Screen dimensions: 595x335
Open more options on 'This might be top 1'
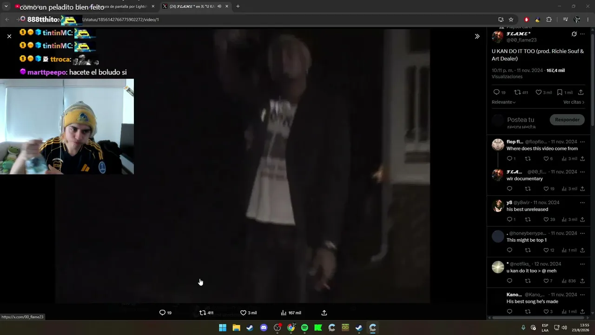pos(582,233)
